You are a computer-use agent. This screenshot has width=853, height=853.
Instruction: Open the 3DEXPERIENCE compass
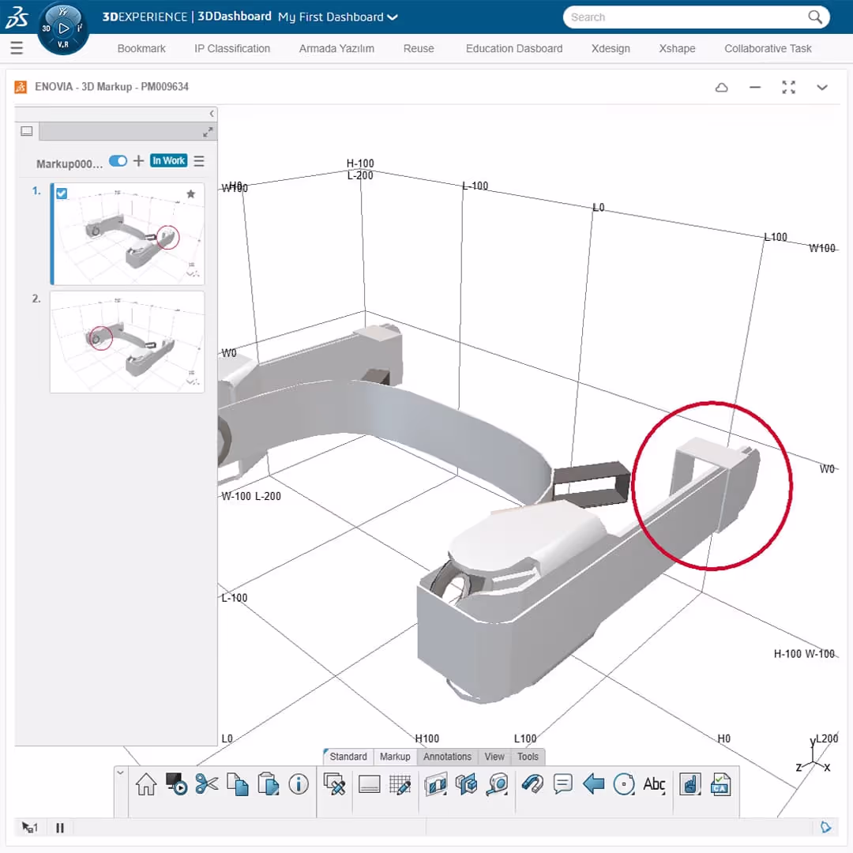tap(63, 28)
